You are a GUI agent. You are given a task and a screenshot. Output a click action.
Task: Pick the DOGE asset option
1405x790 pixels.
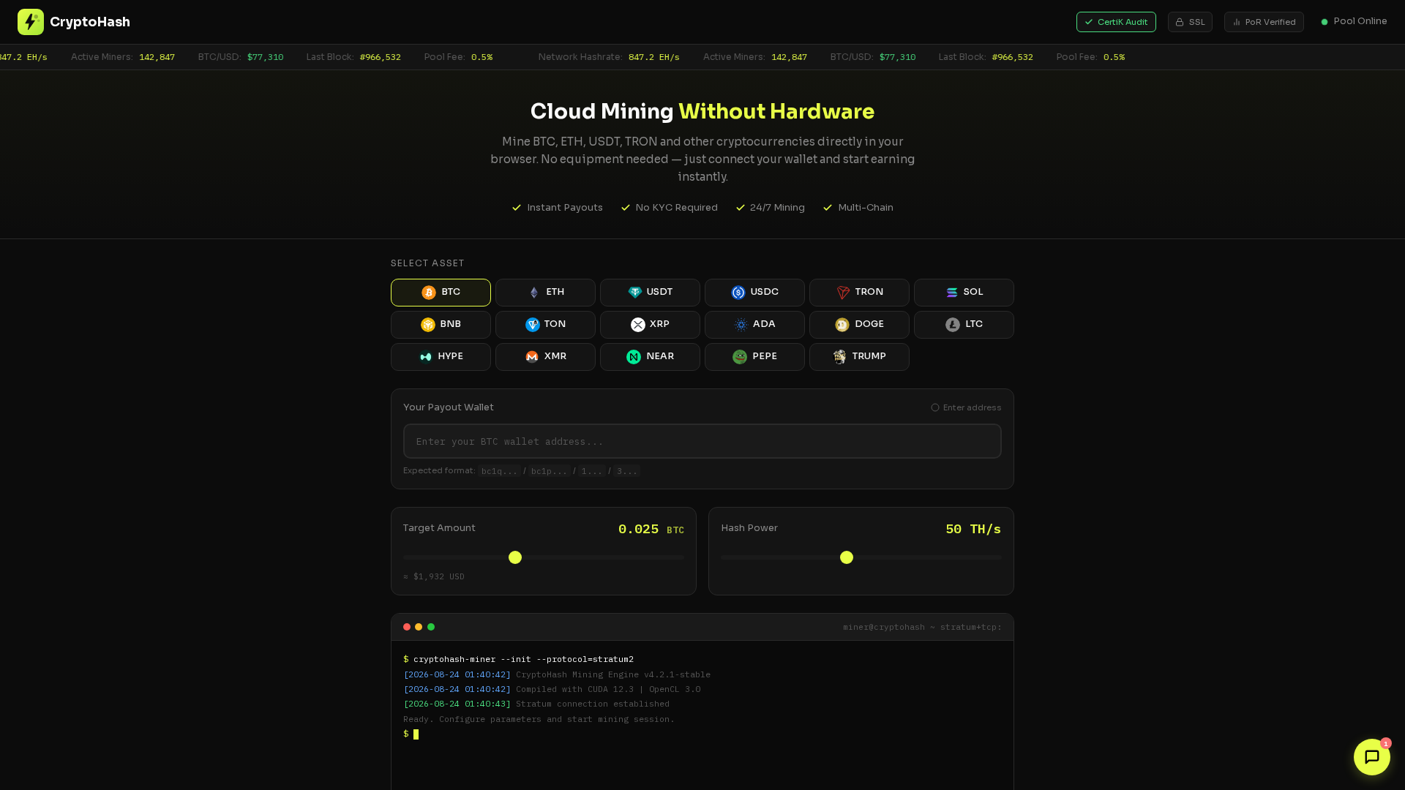click(x=859, y=325)
